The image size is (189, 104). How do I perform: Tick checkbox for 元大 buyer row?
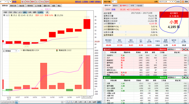click(x=105, y=58)
